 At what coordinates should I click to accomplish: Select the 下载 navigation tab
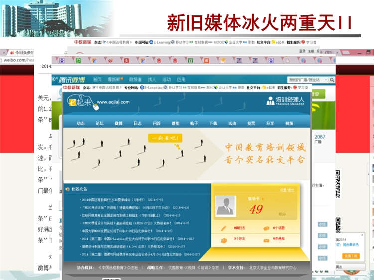click(213, 123)
